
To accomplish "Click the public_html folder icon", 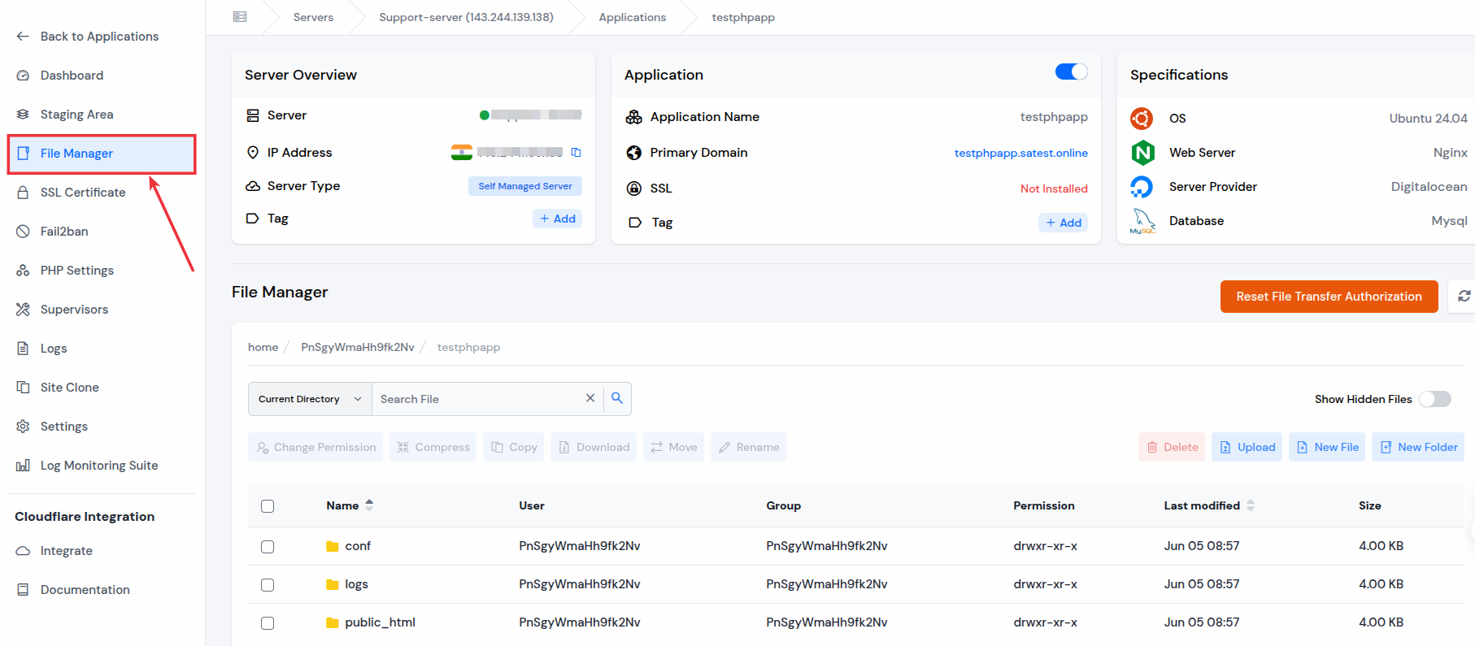I will coord(332,622).
